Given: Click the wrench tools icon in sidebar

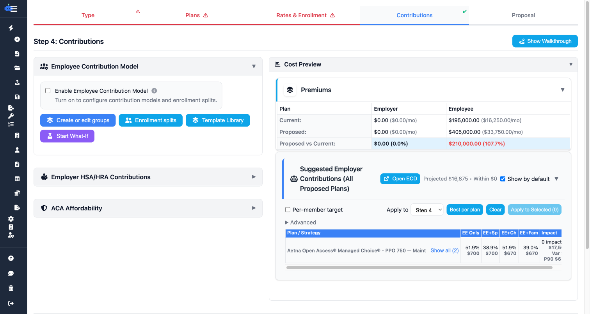Looking at the screenshot, I should (x=11, y=116).
